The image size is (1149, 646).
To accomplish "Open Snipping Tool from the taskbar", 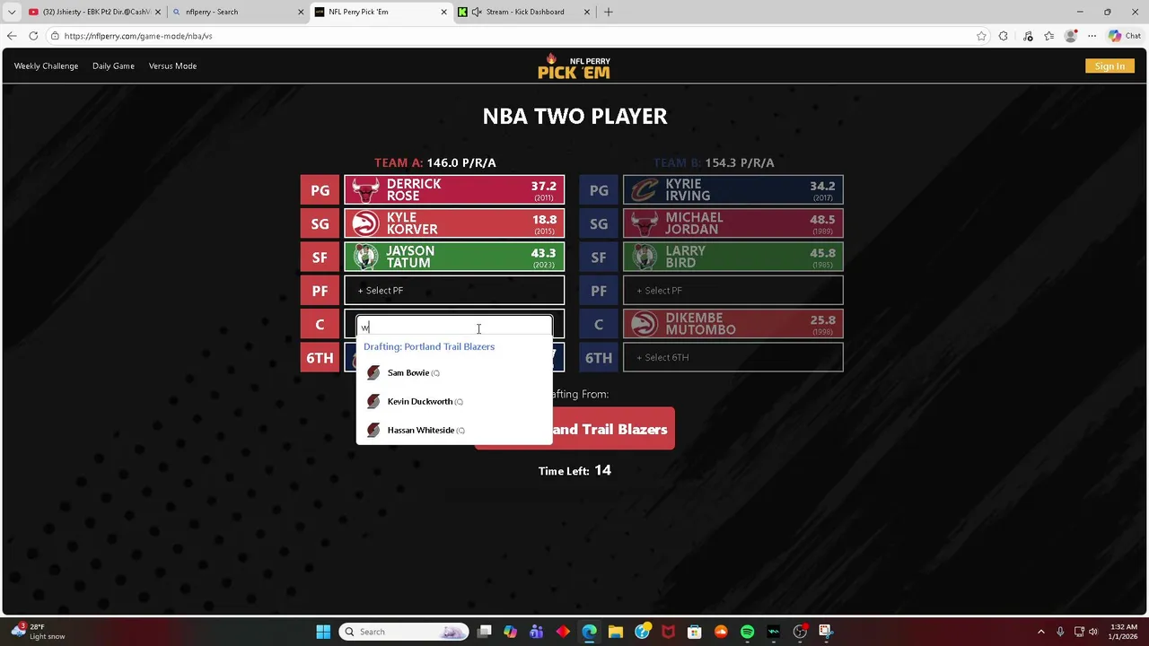I will coord(826,632).
